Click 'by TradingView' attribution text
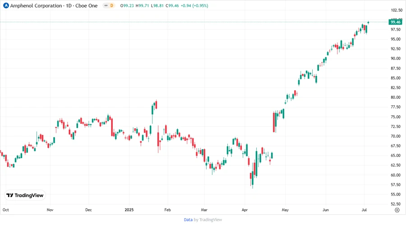The height and width of the screenshot is (225, 406). 208,220
